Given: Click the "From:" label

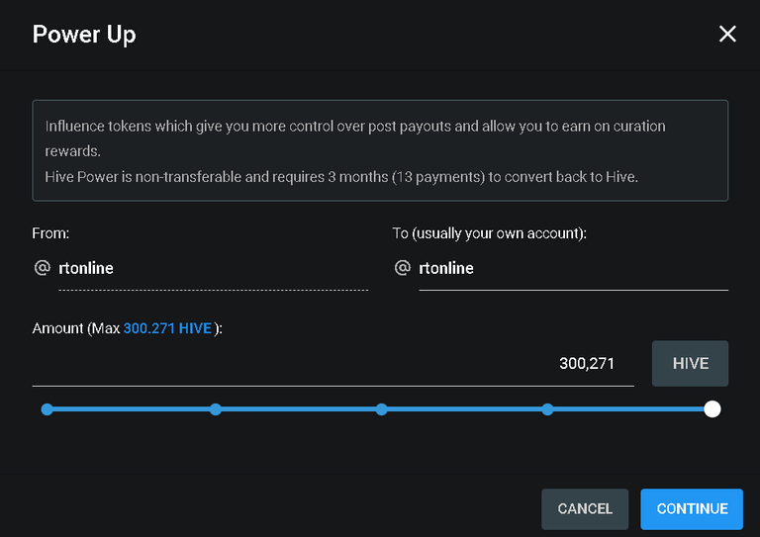Looking at the screenshot, I should (x=50, y=233).
